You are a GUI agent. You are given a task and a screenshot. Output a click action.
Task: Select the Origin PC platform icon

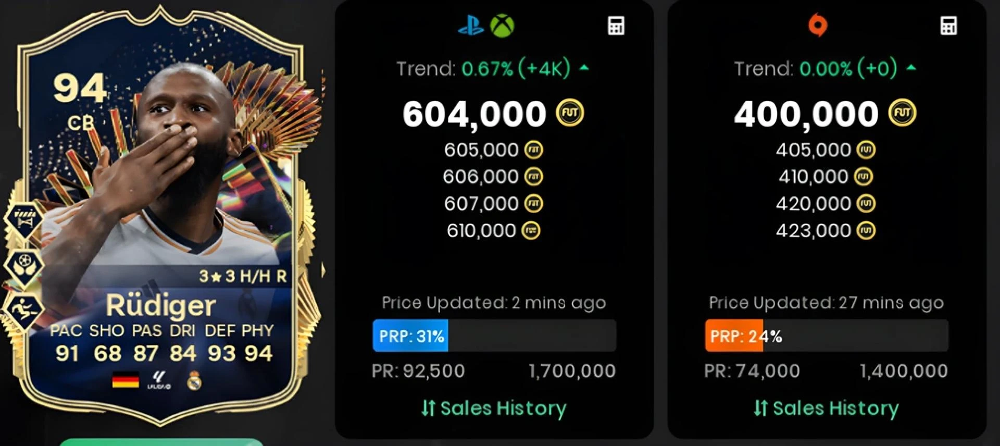pos(818,26)
